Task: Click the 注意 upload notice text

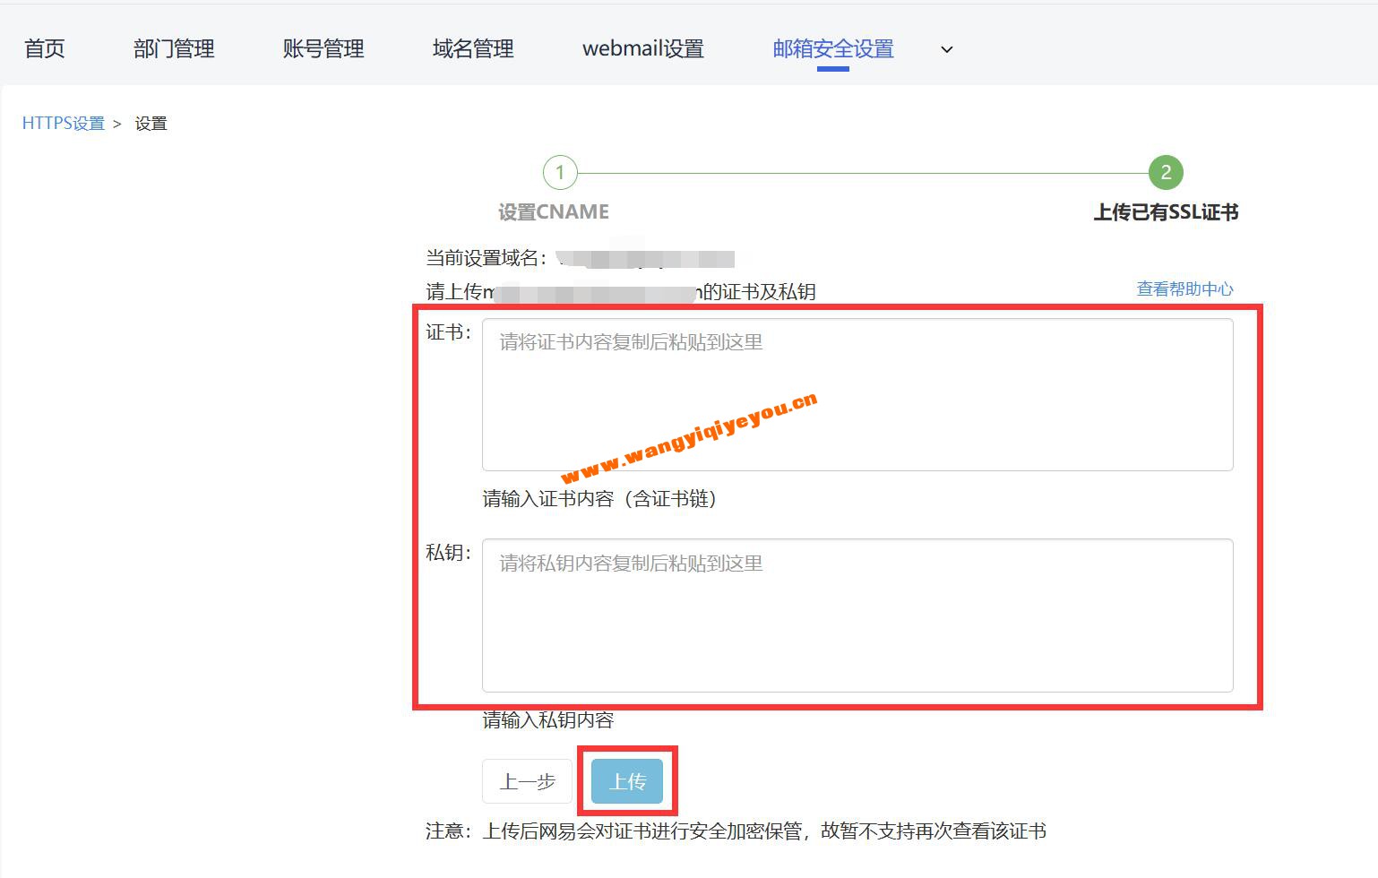Action: (x=736, y=831)
